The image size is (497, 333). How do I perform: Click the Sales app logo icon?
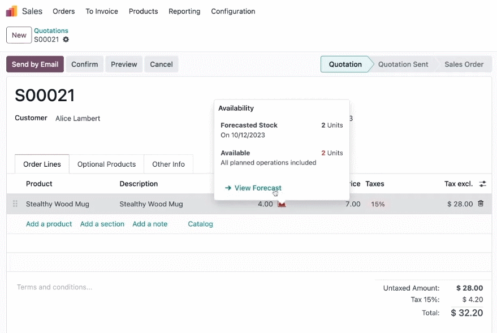click(x=11, y=11)
